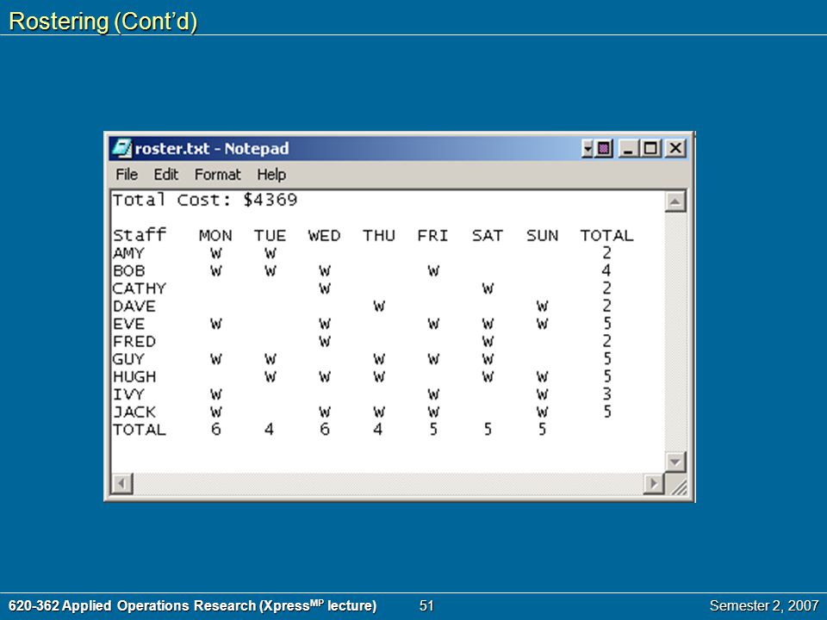827x620 pixels.
Task: Click BOB's total value 4
Action: click(606, 271)
